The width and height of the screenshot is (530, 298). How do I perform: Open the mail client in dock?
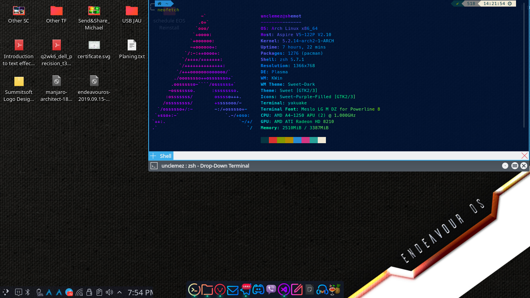(233, 290)
